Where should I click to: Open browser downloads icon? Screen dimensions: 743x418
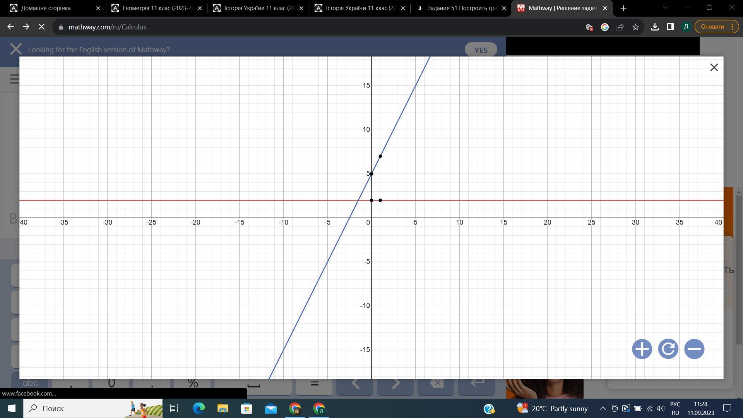click(655, 27)
